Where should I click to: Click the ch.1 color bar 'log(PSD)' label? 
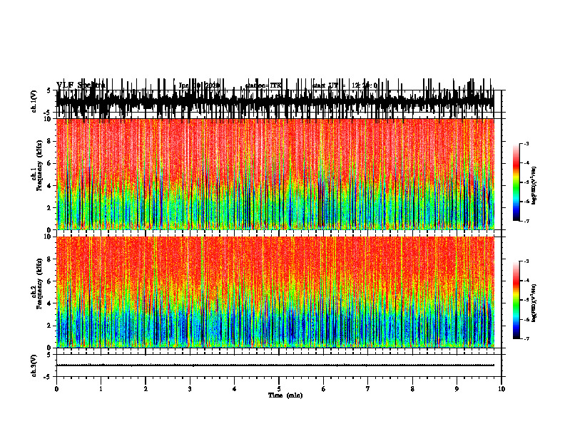pyautogui.click(x=534, y=186)
